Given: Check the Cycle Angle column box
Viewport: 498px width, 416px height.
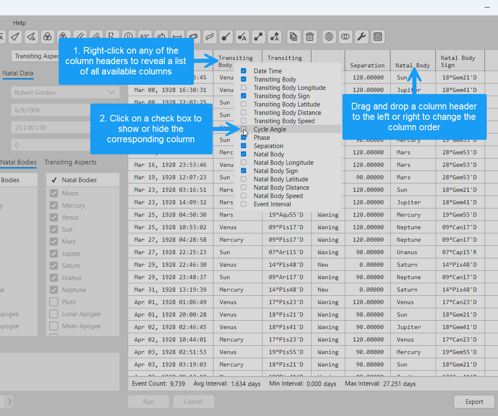Looking at the screenshot, I should 244,129.
